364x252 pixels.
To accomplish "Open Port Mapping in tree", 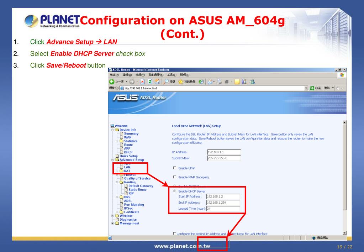I will [x=134, y=205].
